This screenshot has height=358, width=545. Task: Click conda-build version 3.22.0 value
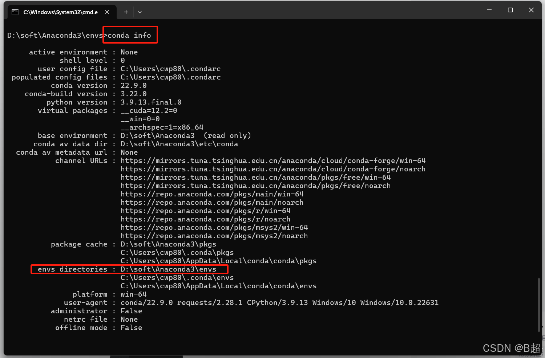pyautogui.click(x=134, y=94)
